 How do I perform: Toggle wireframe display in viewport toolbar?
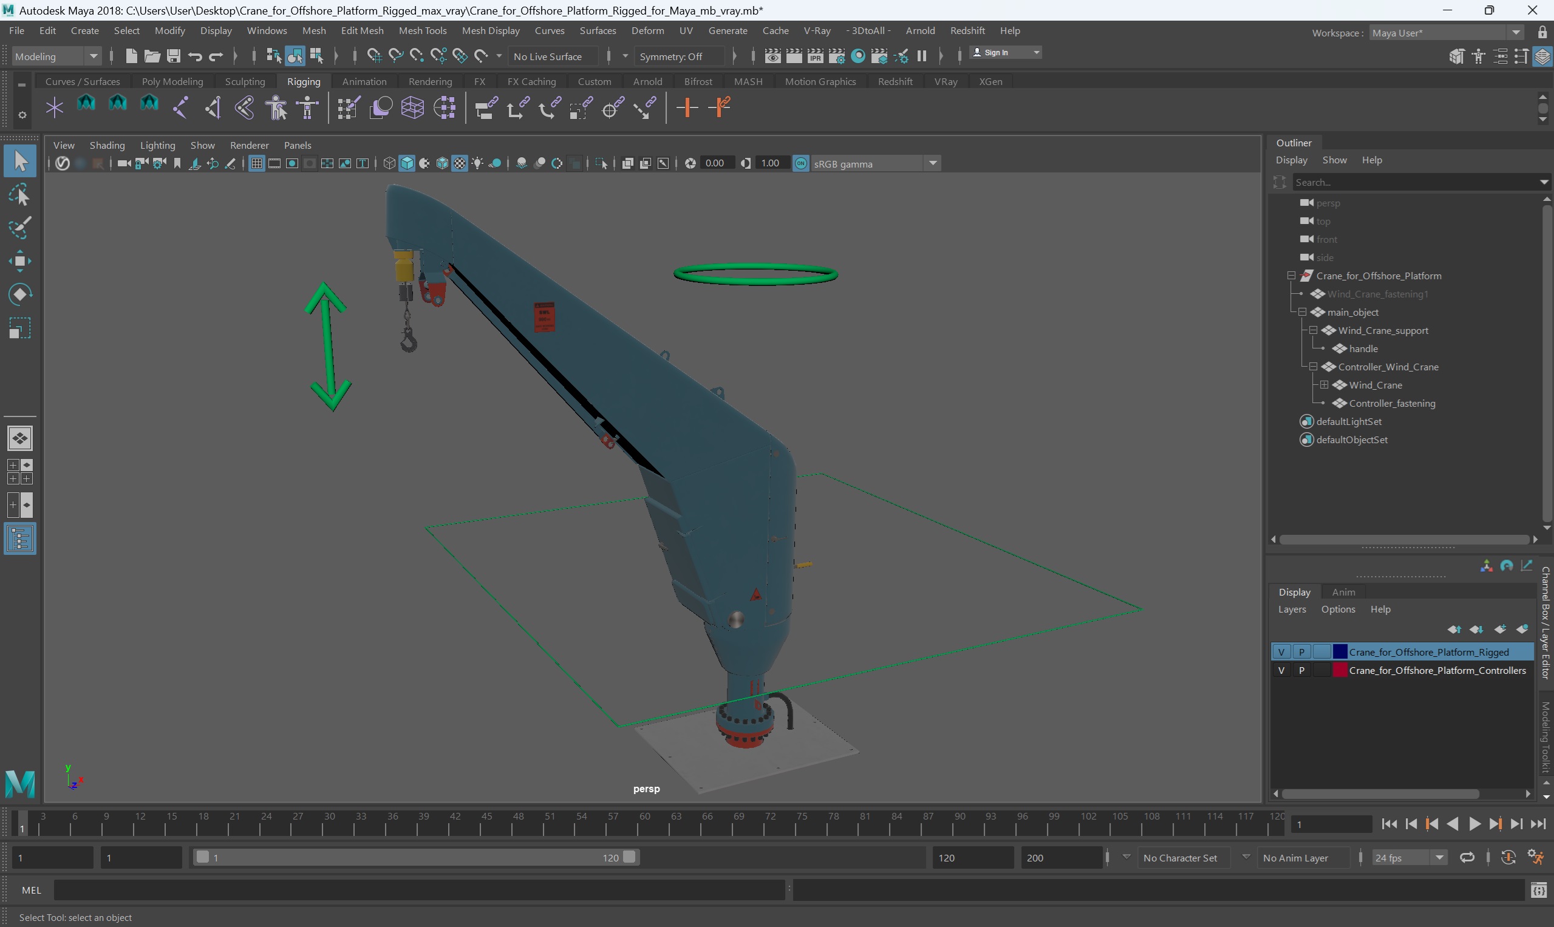389,164
